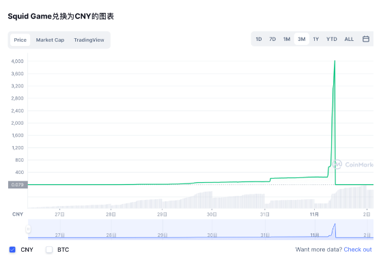Grab the left range handle on the overview chart

tap(28, 229)
